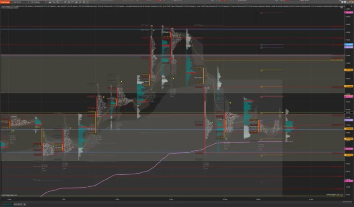Add a new tab with the plus button
354x207 pixels.
(x=24, y=203)
